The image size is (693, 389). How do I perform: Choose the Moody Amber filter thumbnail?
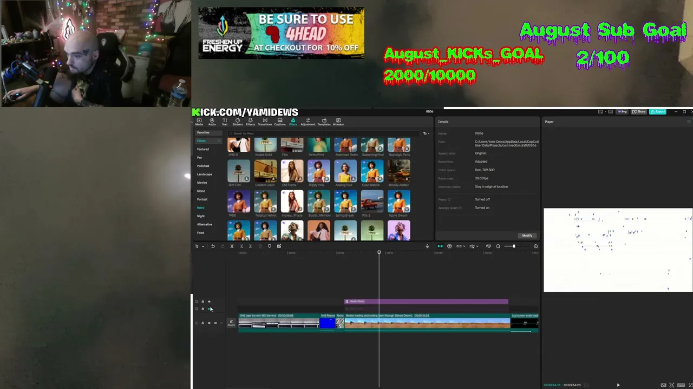(x=398, y=171)
